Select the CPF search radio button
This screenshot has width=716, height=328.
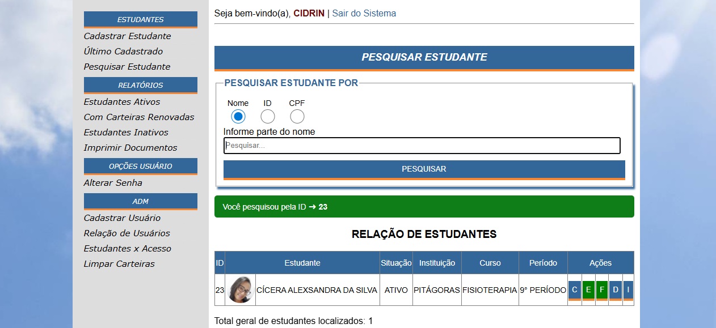coord(297,117)
